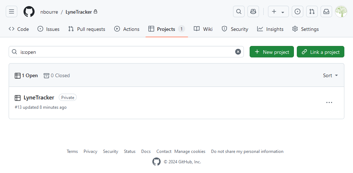Viewport: 353px width, 173px height.
Task: Open LyneTracker repository breadcrumb link
Action: pos(79,12)
